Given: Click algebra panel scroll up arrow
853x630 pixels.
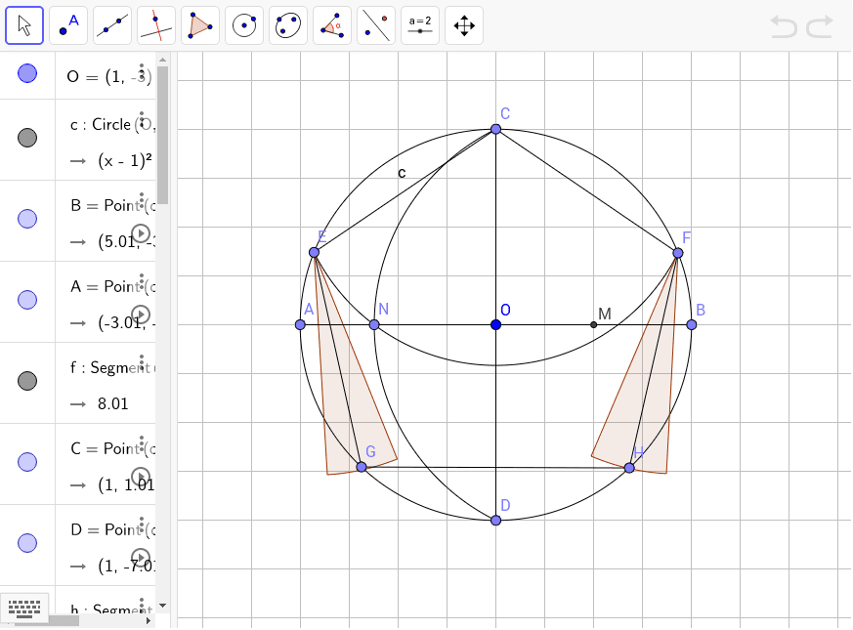Looking at the screenshot, I should click(162, 60).
